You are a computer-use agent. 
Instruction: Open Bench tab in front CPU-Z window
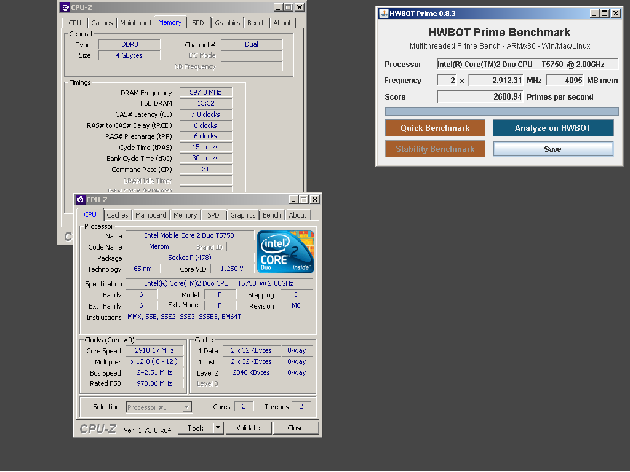point(271,215)
